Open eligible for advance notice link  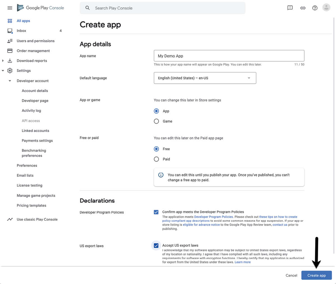(x=201, y=225)
